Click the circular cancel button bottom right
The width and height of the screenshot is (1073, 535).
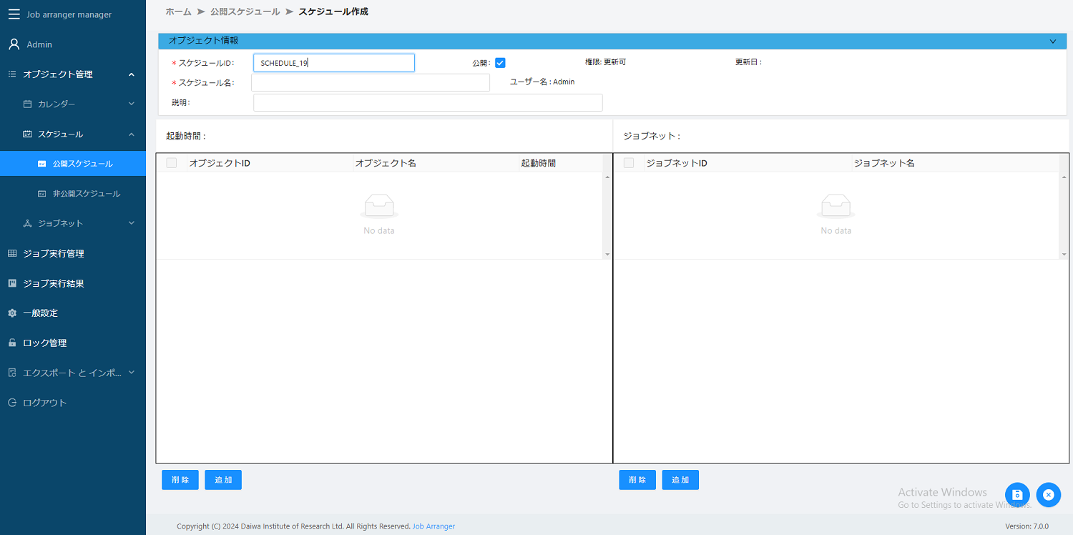point(1049,494)
